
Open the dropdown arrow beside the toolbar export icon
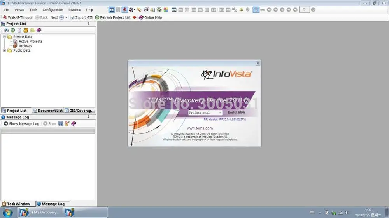pyautogui.click(x=135, y=10)
